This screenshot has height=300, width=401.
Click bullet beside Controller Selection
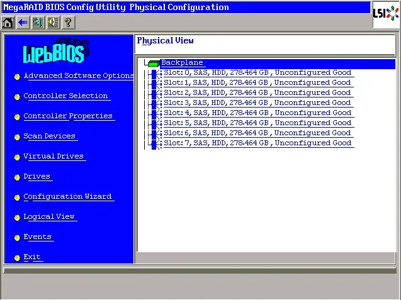point(17,97)
